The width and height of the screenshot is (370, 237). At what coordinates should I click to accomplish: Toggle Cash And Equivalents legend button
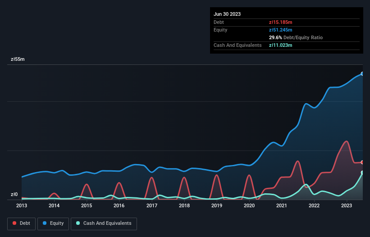pos(104,223)
